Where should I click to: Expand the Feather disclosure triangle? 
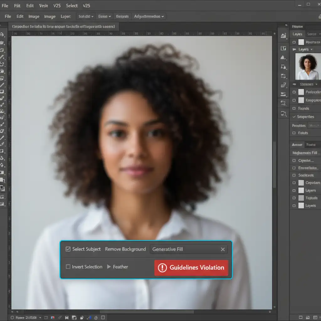click(109, 267)
